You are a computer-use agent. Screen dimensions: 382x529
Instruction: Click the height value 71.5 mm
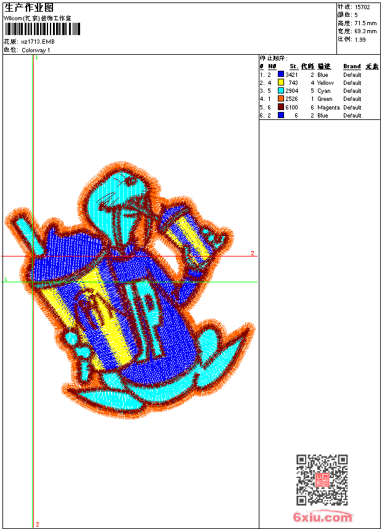[x=365, y=23]
